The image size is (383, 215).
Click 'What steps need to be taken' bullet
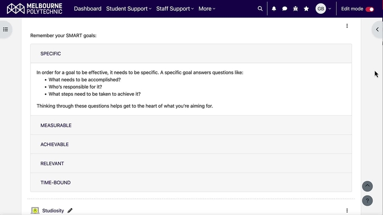[x=94, y=94]
